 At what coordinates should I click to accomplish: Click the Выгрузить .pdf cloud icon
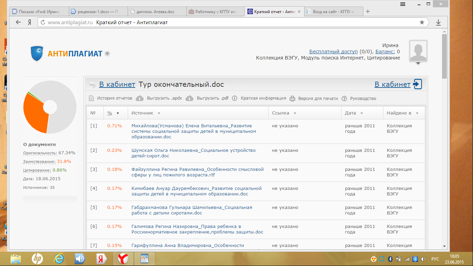[x=190, y=98]
